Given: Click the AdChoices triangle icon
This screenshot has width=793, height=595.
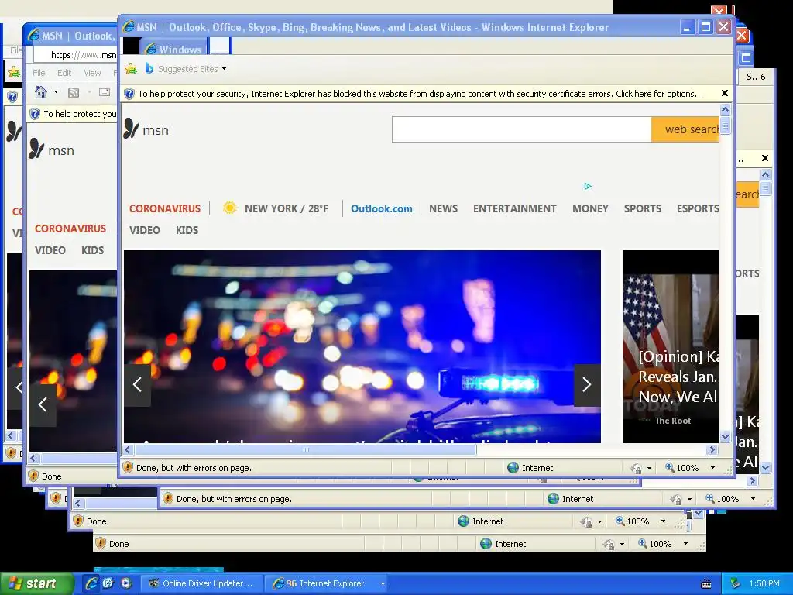Looking at the screenshot, I should [x=588, y=186].
